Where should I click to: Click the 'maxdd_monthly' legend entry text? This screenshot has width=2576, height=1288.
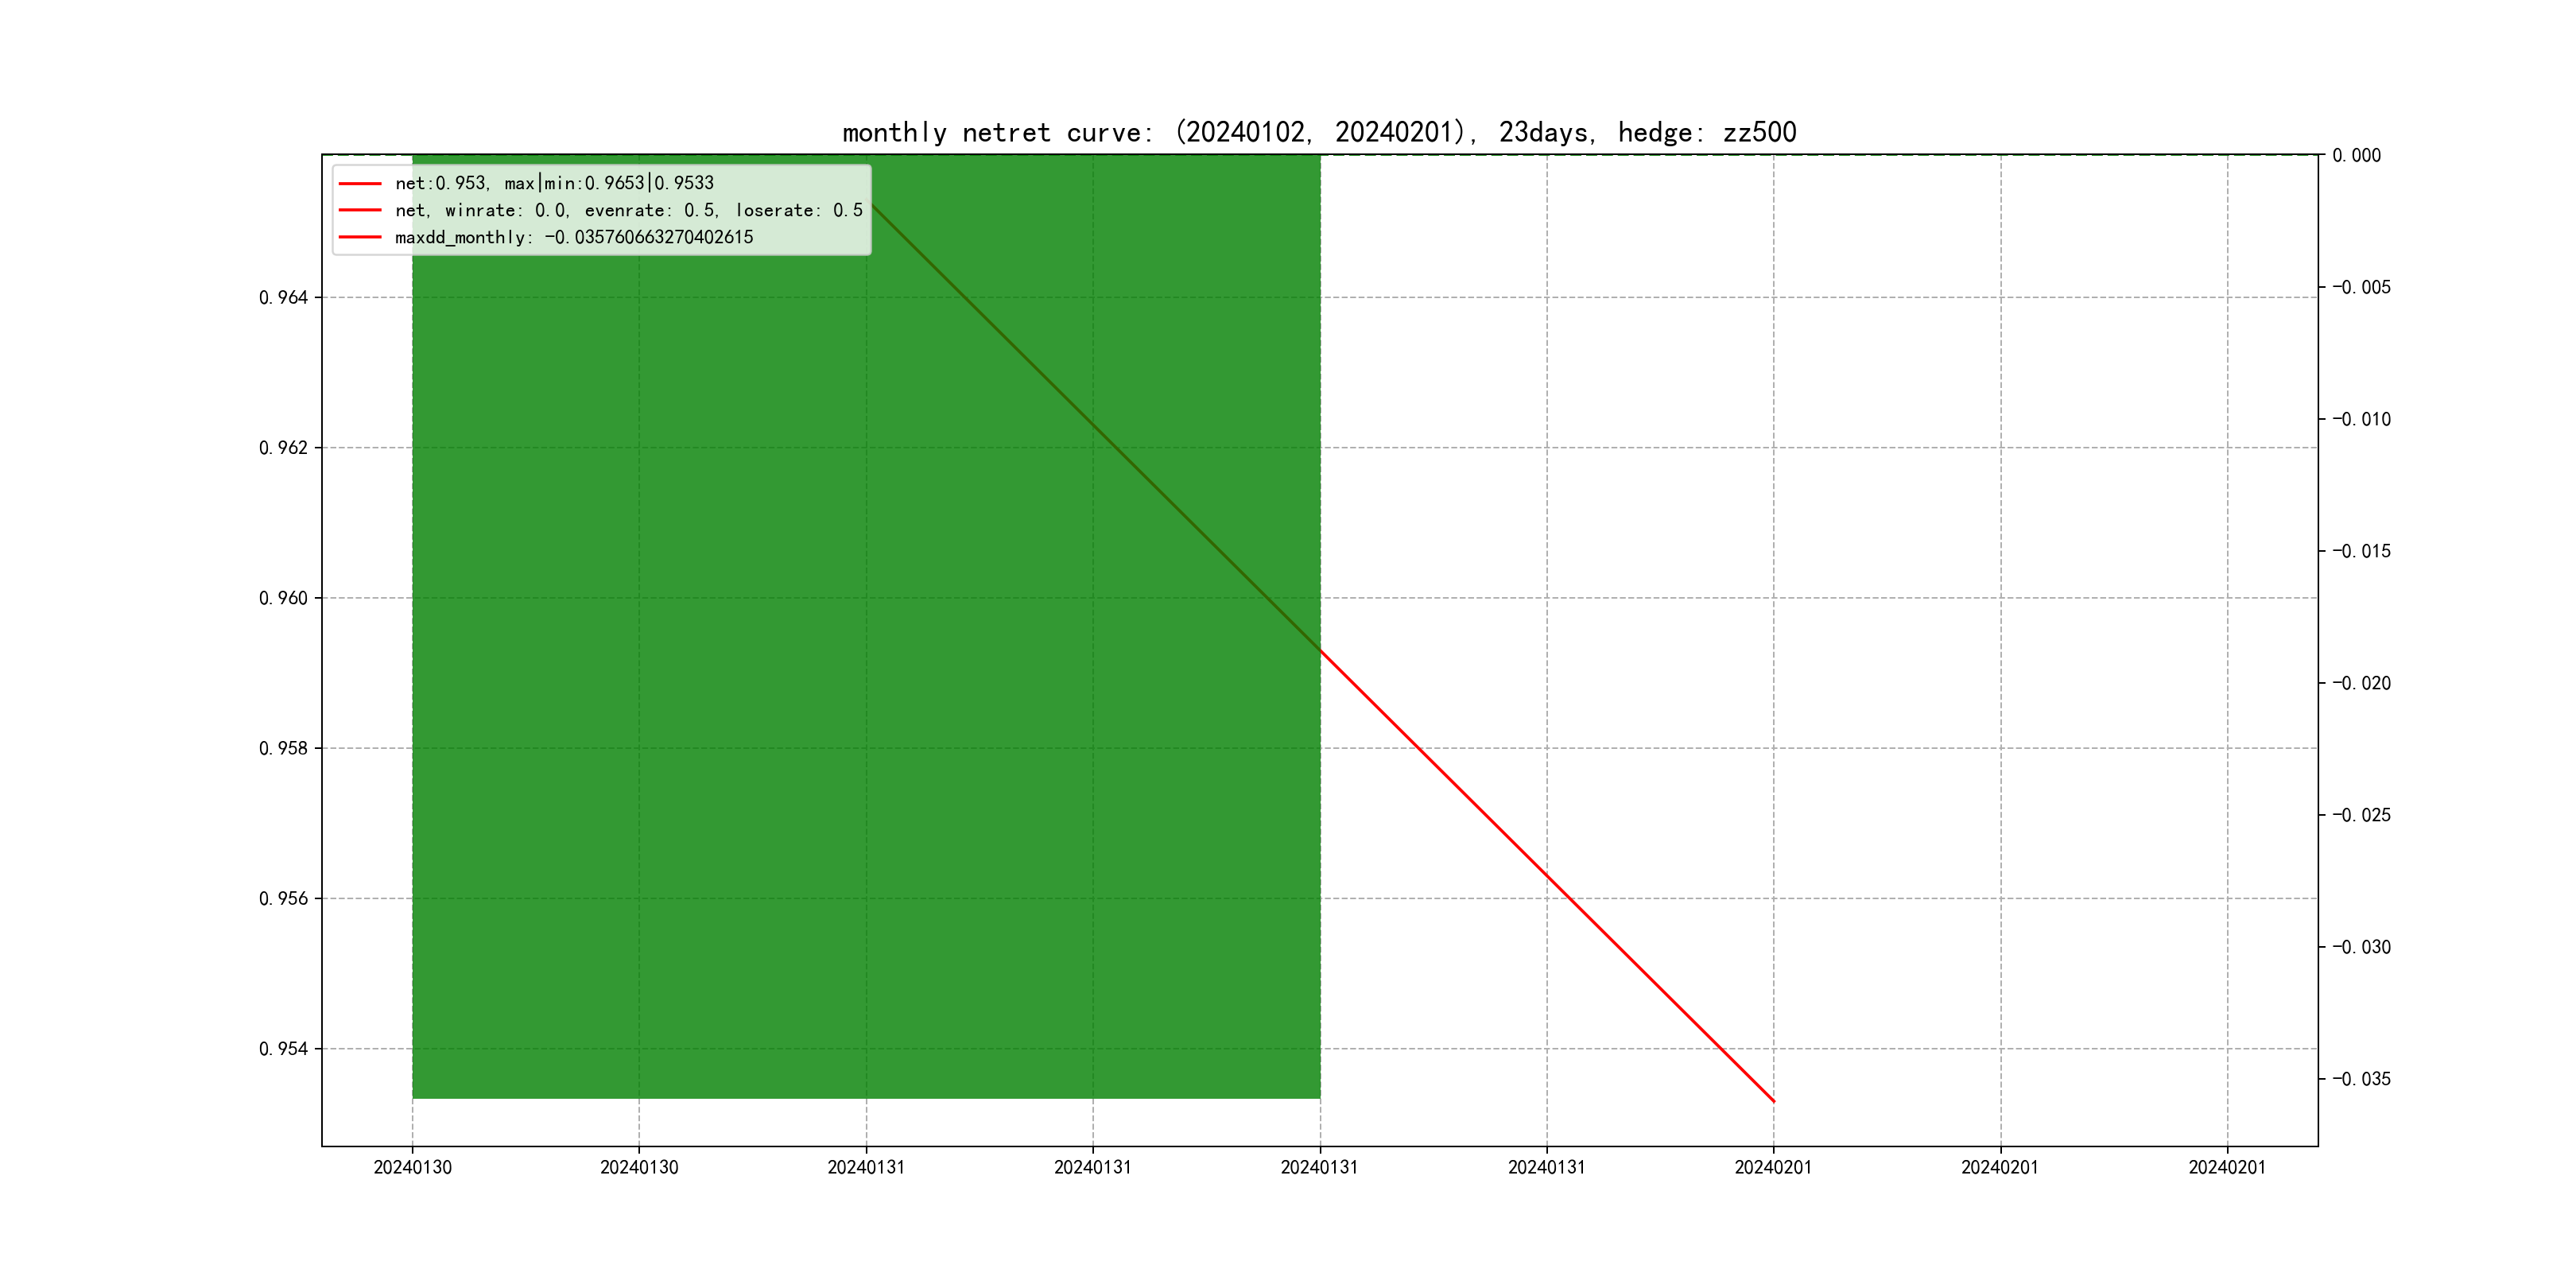point(574,237)
